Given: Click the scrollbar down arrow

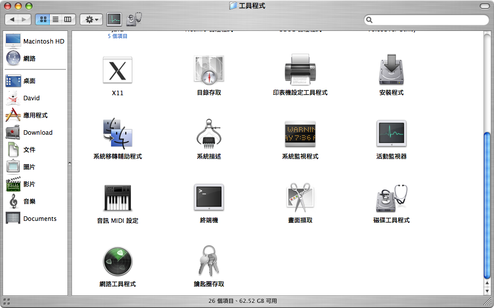Looking at the screenshot, I should (487, 291).
